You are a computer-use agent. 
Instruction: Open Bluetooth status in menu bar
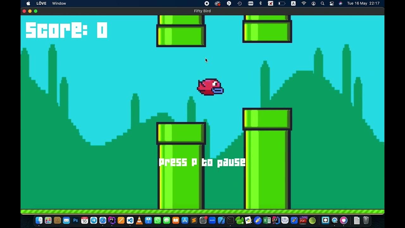(x=260, y=3)
